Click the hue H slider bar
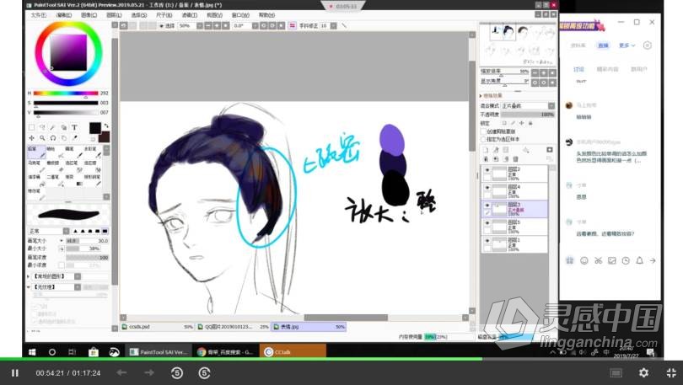The height and width of the screenshot is (385, 683). click(66, 94)
